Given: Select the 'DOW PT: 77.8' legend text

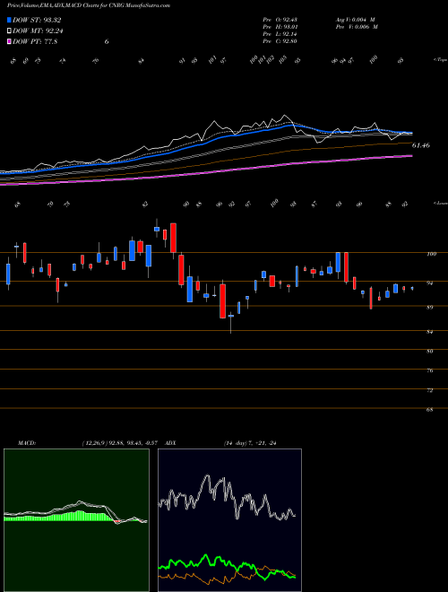Looking at the screenshot, I should click(35, 41).
